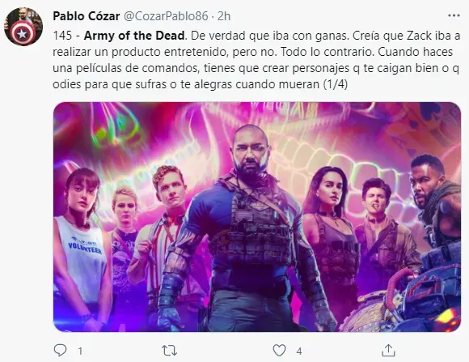This screenshot has height=362, width=469.
Task: Click the bold Army of the Dead title
Action: point(134,36)
